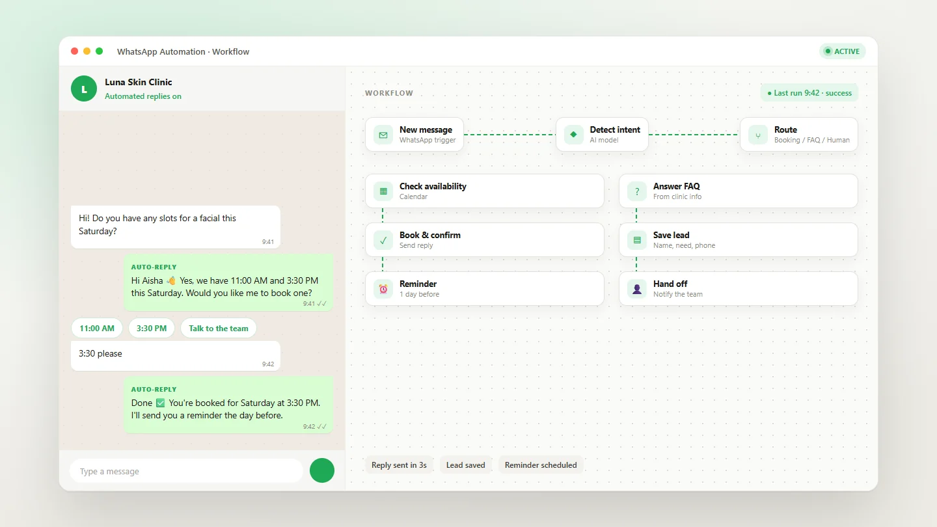Click the green maximize window dot
Image resolution: width=937 pixels, height=527 pixels.
point(99,51)
